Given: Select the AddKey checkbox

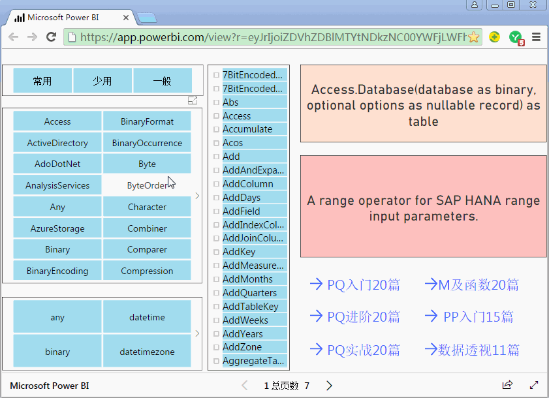Looking at the screenshot, I should (x=216, y=252).
